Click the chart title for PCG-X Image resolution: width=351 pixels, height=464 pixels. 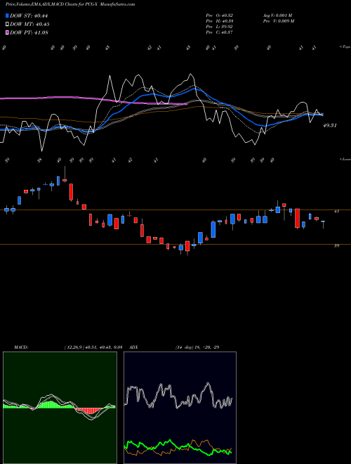[70, 4]
